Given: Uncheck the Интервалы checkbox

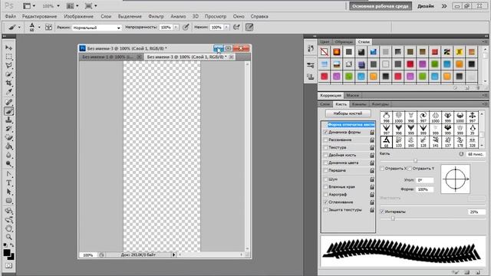Looking at the screenshot, I should 382,212.
